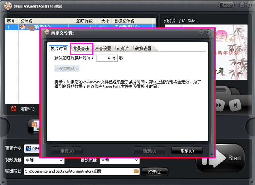Select file row 1 in the list
255x185 pixels.
click(80, 27)
